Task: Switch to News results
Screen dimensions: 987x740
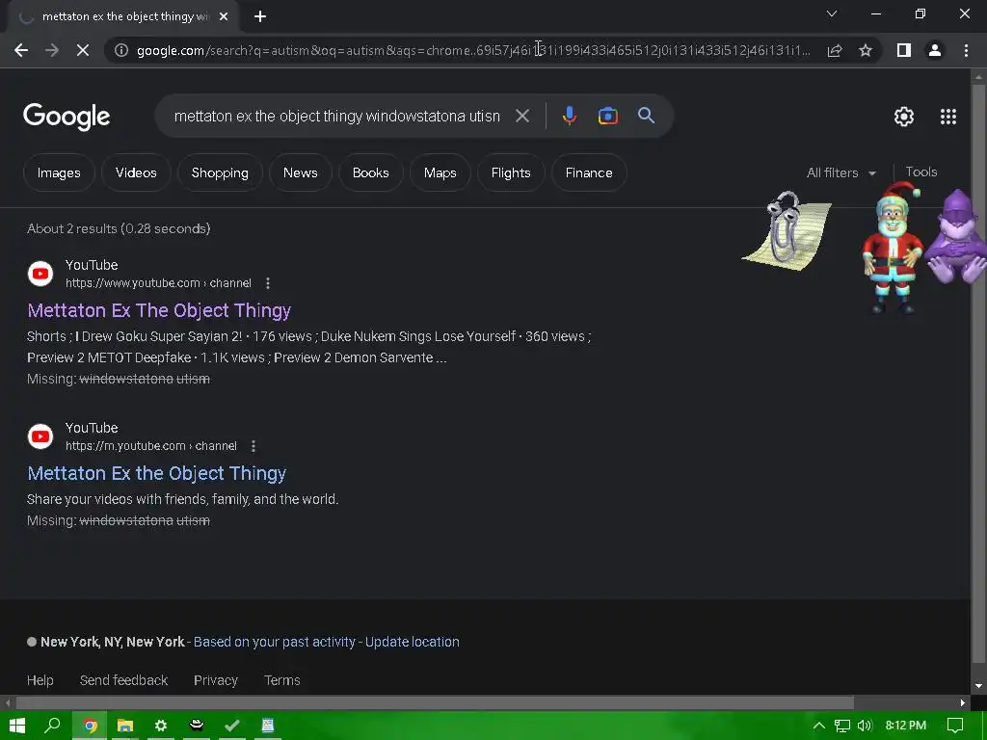Action: pos(301,173)
